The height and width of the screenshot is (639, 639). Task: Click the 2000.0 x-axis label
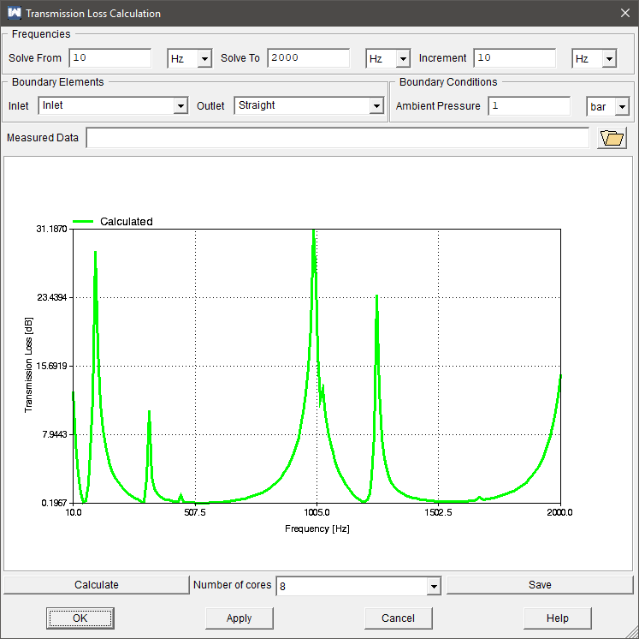pyautogui.click(x=560, y=512)
